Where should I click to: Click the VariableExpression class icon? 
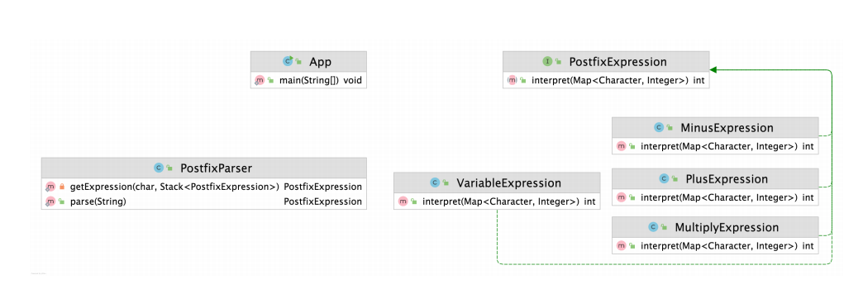pos(434,182)
